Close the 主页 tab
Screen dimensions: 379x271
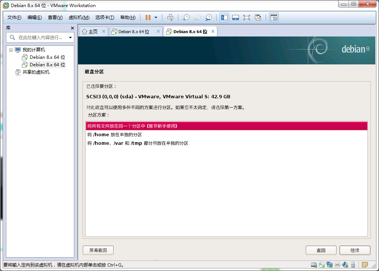pyautogui.click(x=103, y=32)
